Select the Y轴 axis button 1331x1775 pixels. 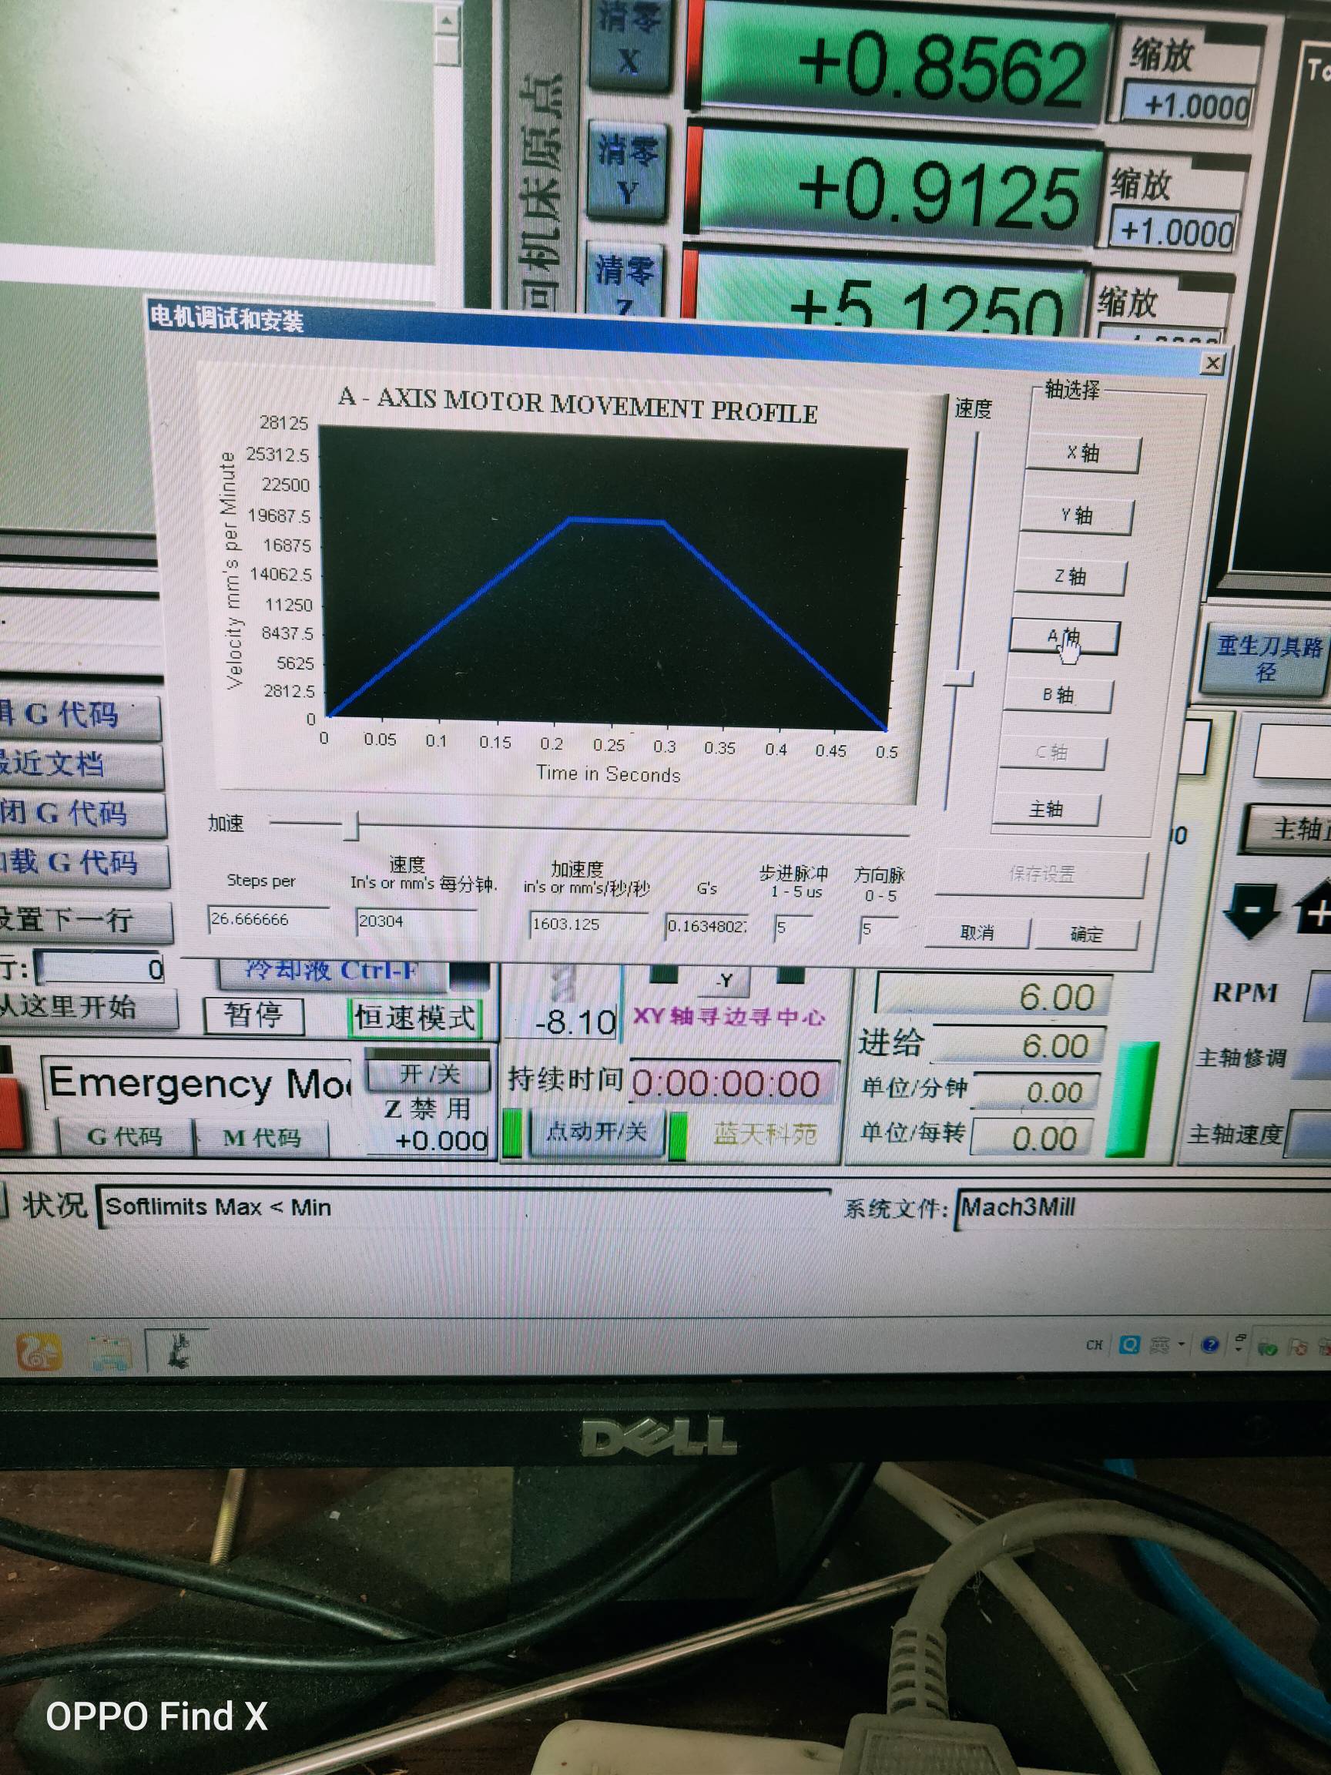click(1077, 515)
